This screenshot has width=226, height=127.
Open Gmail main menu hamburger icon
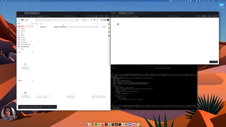pos(19,20)
